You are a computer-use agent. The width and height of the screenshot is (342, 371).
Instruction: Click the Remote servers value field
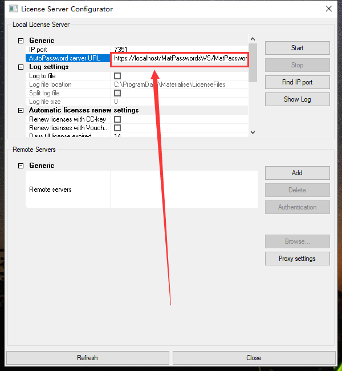point(184,189)
